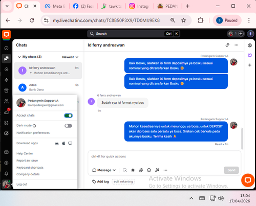Switch to the Instagram browser tab
This screenshot has height=206, width=256.
pos(139,6)
